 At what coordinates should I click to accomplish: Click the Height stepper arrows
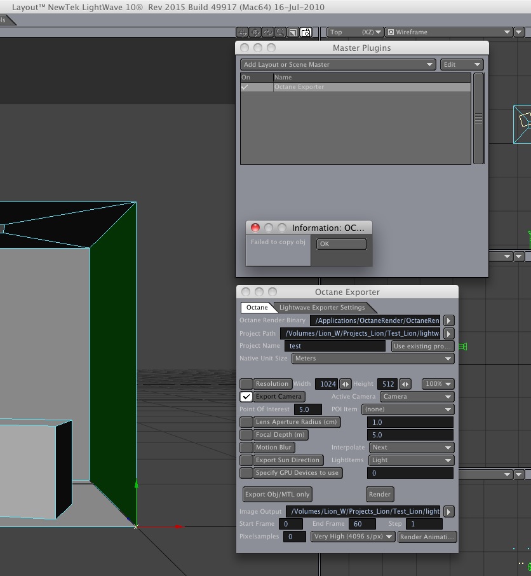(405, 384)
